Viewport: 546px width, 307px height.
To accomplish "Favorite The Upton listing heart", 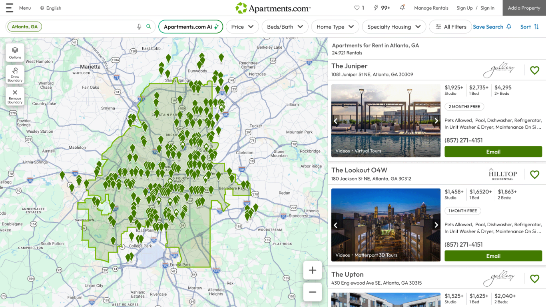I will (x=535, y=279).
